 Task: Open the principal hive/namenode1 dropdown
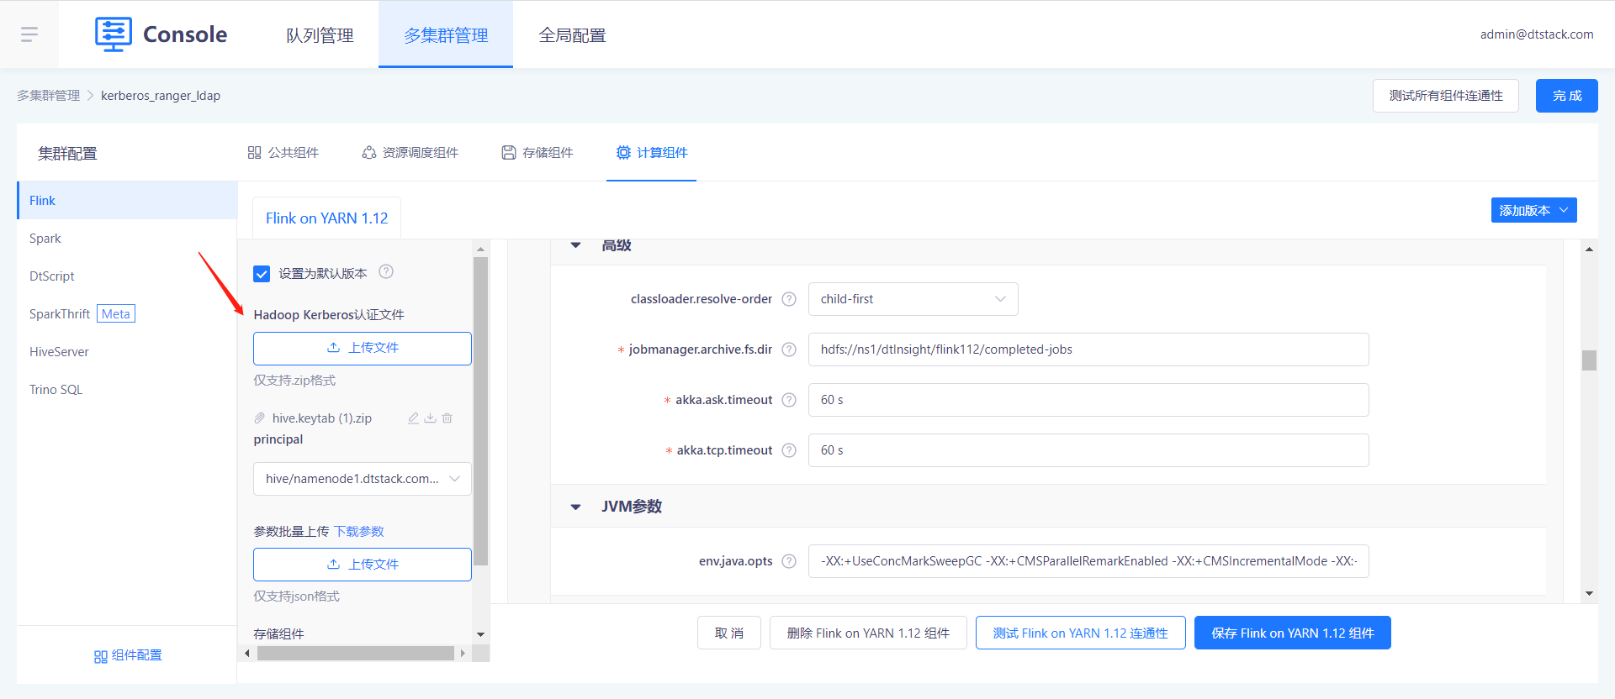pos(363,479)
